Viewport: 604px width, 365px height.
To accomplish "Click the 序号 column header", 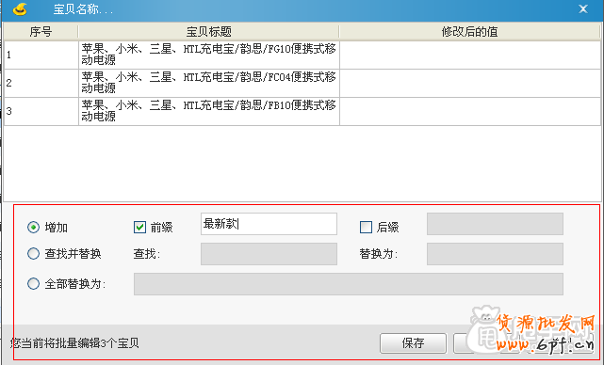I will coord(41,32).
